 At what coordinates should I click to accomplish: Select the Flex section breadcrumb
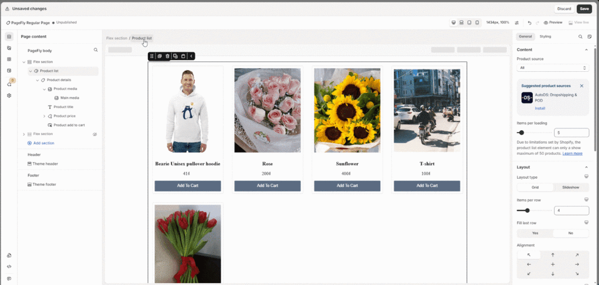(x=116, y=38)
